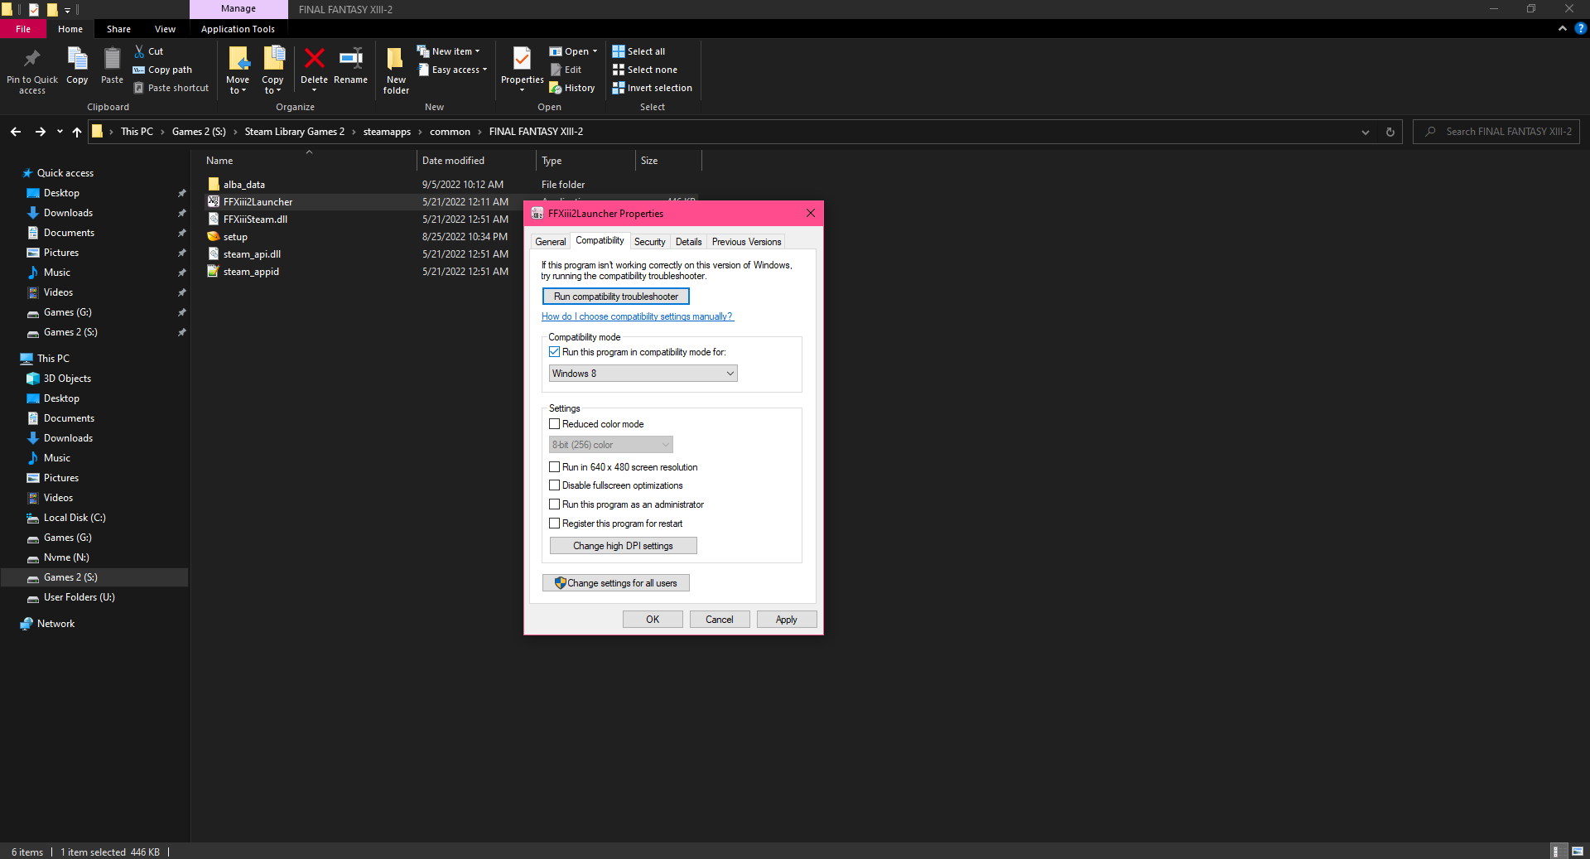Check Register this program for restart
Viewport: 1590px width, 859px height.
click(555, 524)
